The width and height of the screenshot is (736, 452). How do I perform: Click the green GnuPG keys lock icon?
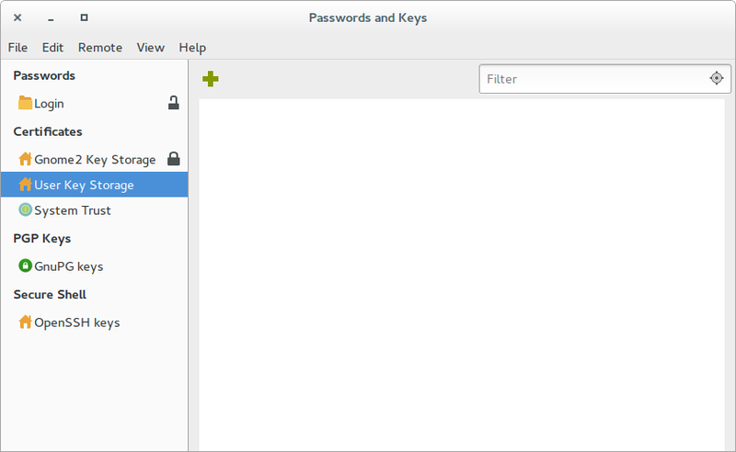coord(25,266)
